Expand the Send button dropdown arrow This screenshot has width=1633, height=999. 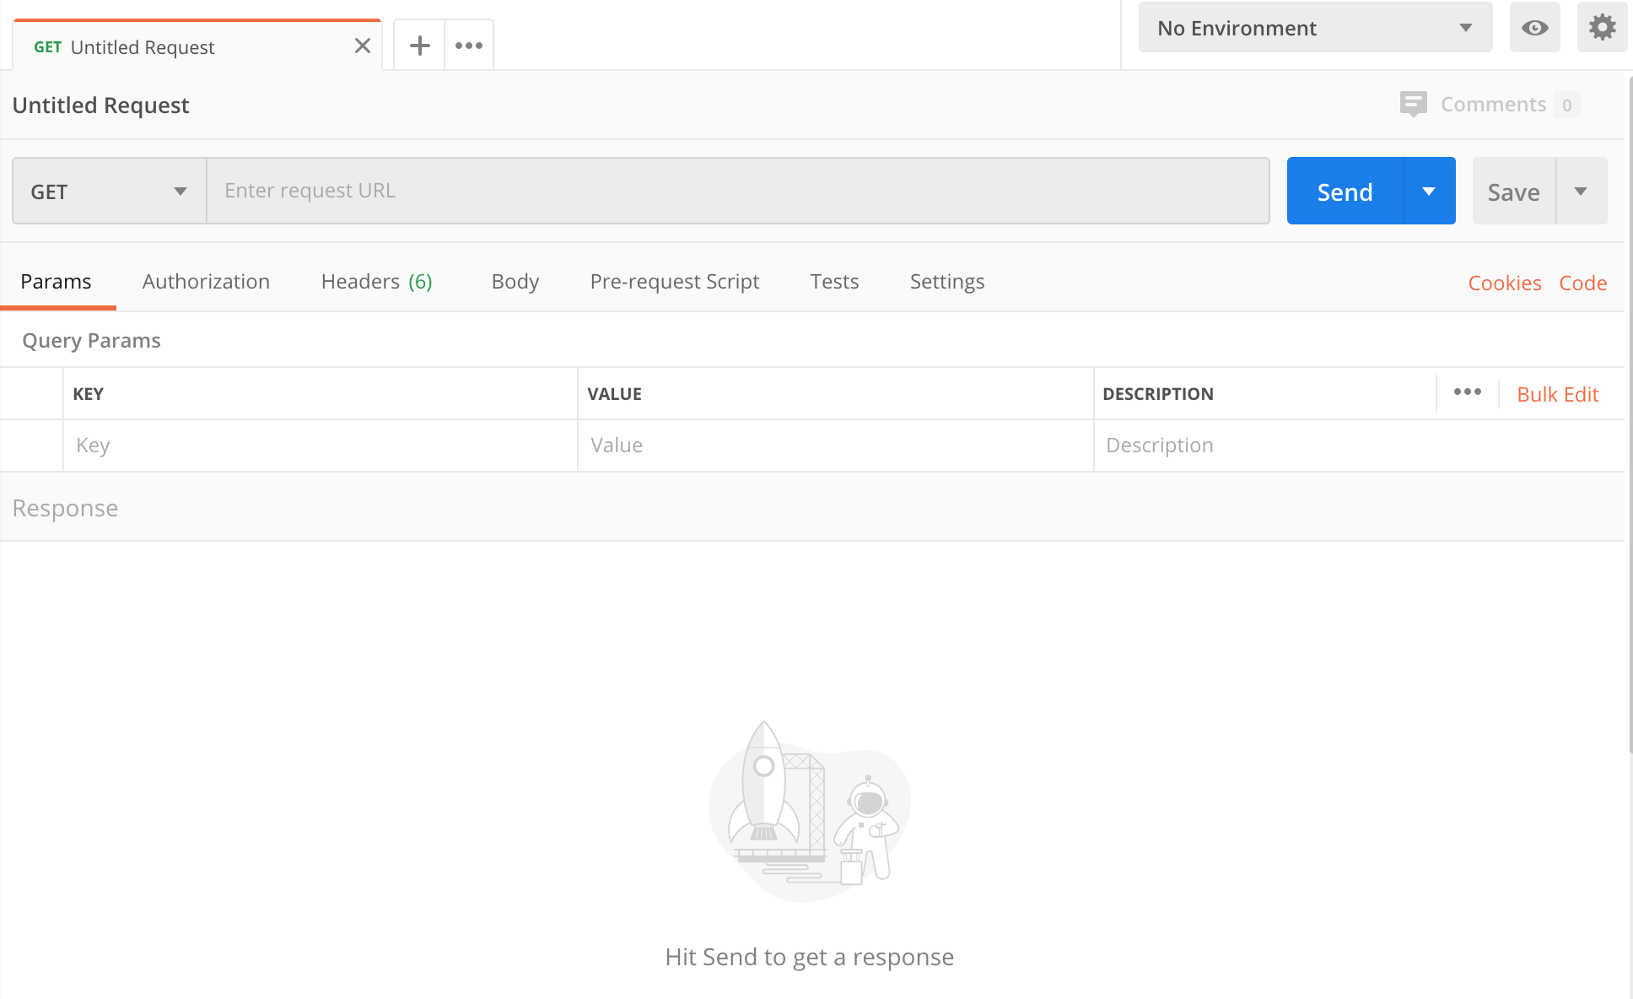pos(1430,192)
